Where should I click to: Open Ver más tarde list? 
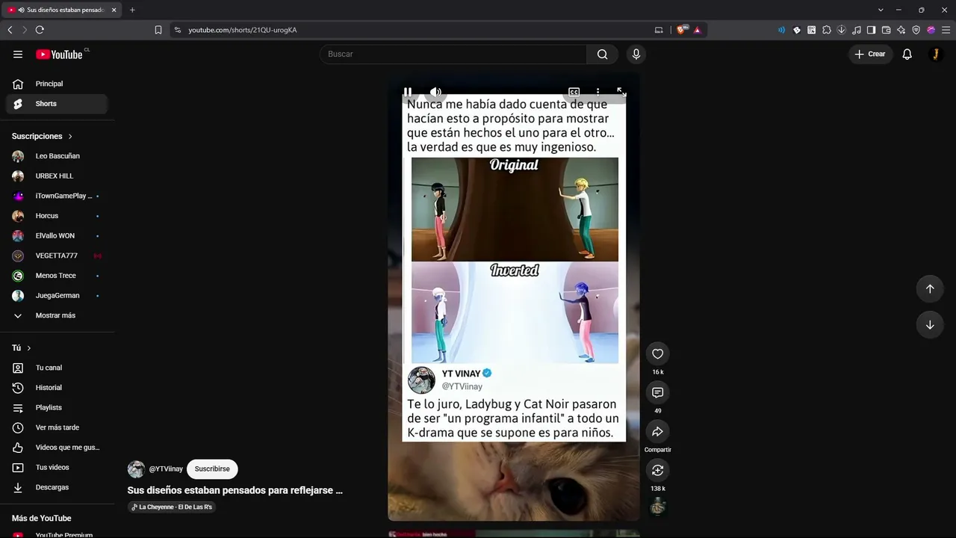(57, 427)
